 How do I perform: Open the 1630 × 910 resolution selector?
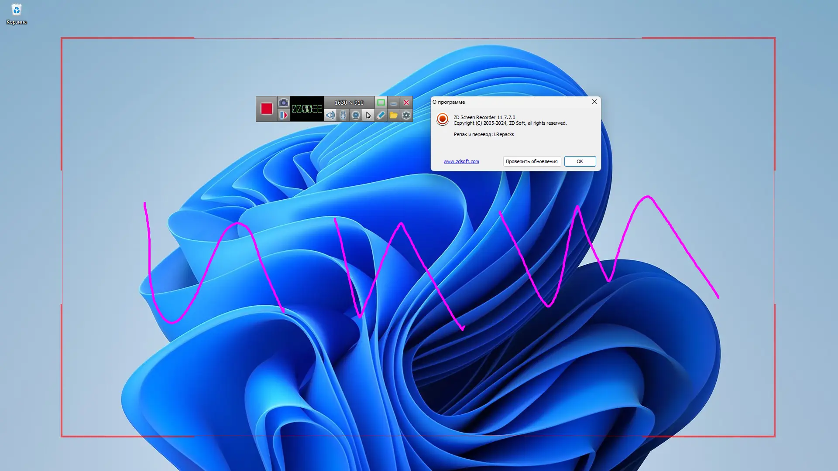click(349, 102)
